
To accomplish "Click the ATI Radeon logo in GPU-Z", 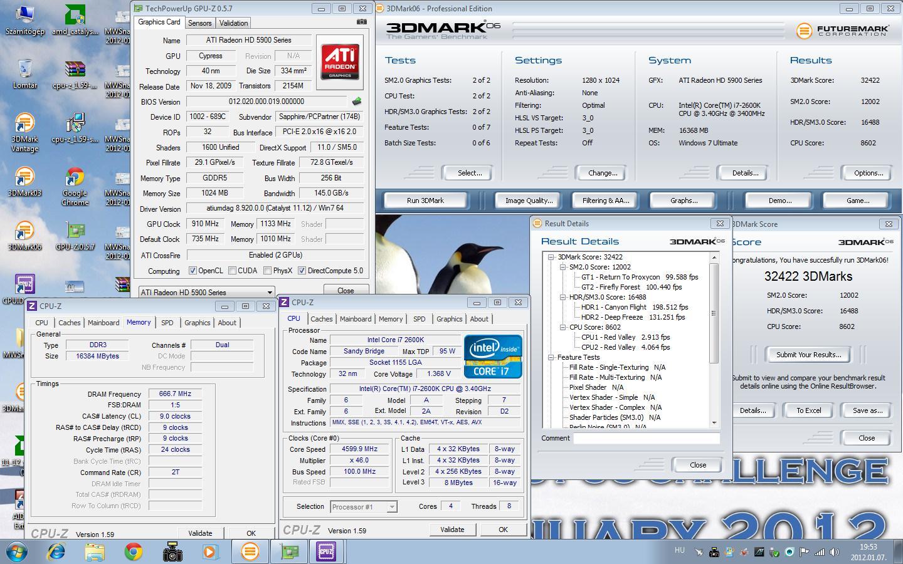I will (340, 61).
